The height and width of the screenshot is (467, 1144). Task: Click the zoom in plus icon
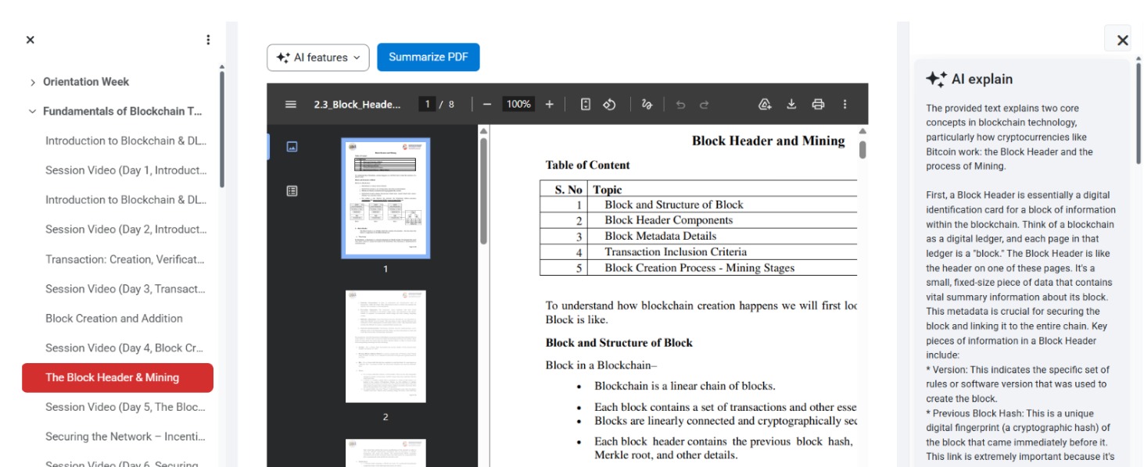(x=549, y=104)
